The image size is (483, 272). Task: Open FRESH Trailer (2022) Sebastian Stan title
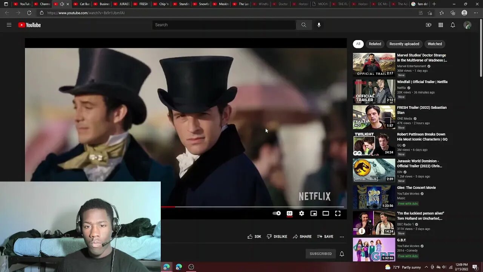coord(422,110)
